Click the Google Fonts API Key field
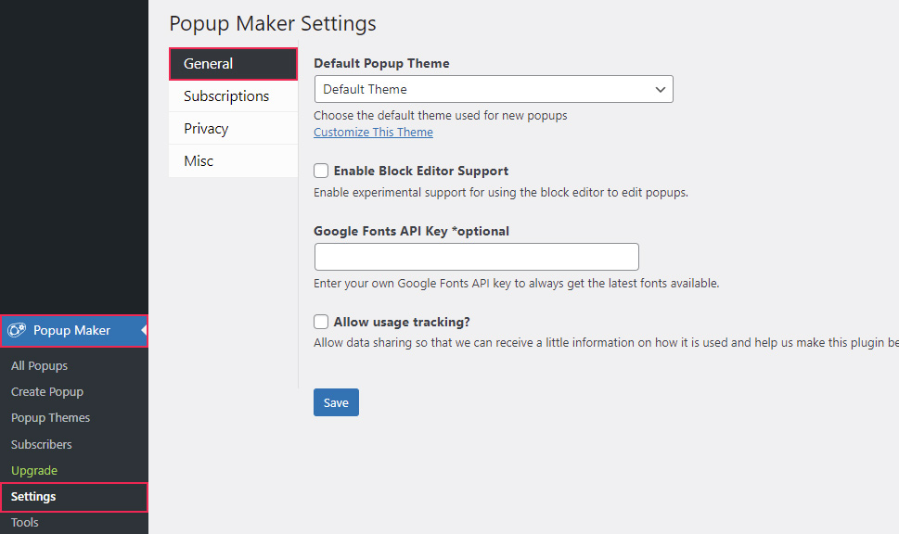The image size is (899, 534). pyautogui.click(x=476, y=256)
